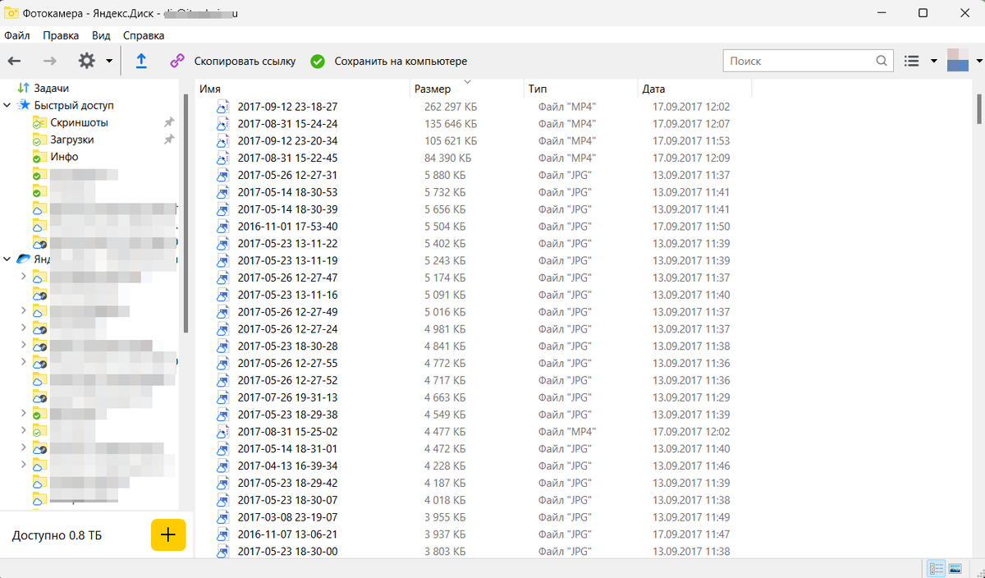The height and width of the screenshot is (578, 985).
Task: Open the Файл menu
Action: click(17, 35)
